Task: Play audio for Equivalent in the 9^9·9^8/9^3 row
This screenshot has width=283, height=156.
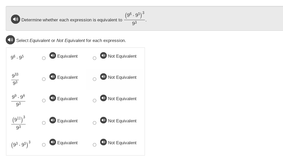Action: click(53, 98)
